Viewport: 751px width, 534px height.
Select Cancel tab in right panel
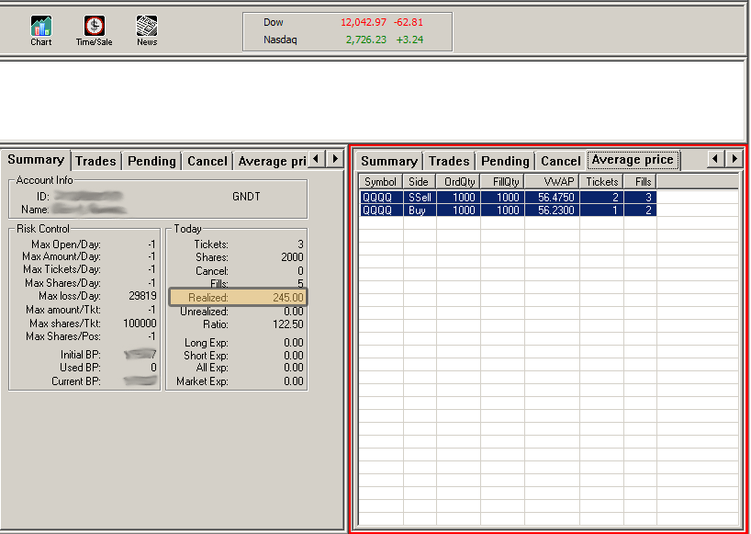tap(560, 161)
